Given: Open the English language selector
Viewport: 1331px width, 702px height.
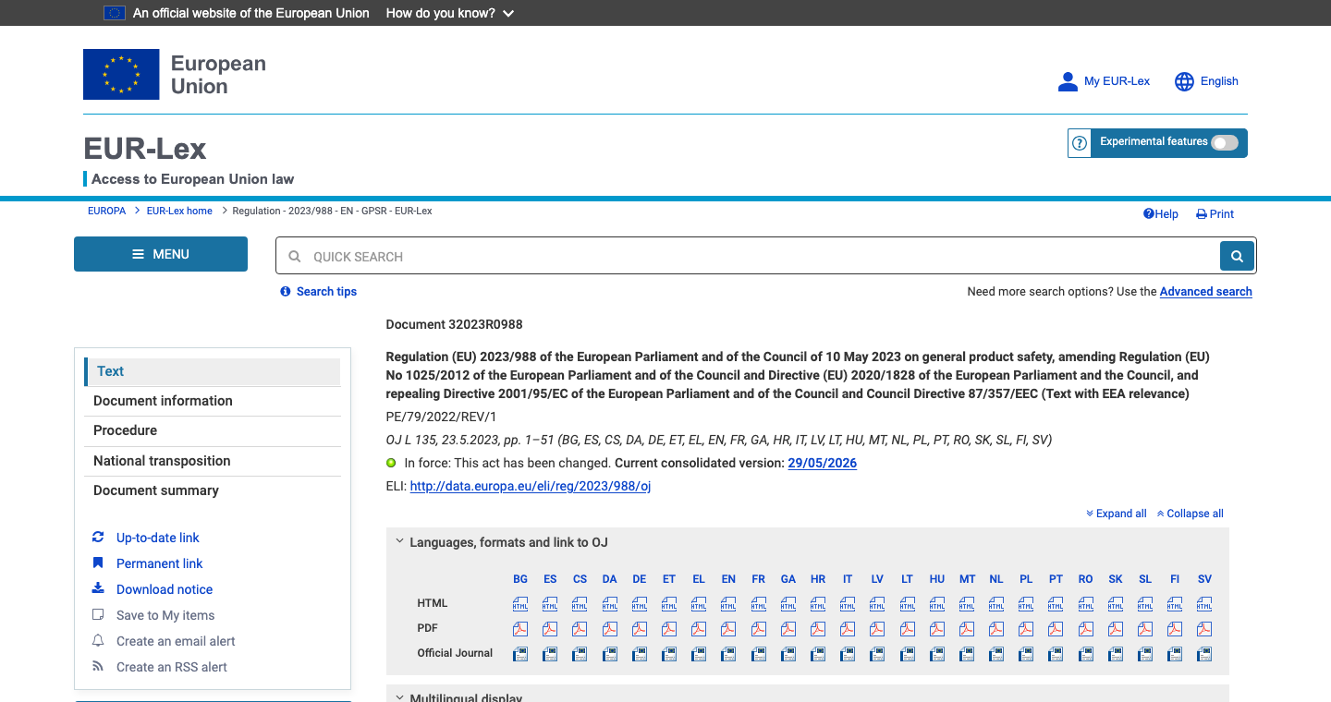Looking at the screenshot, I should tap(1206, 81).
